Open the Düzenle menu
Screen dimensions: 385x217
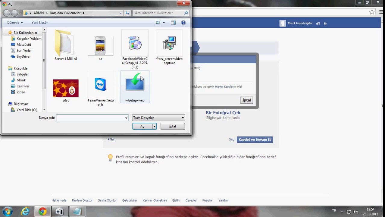coord(15,23)
